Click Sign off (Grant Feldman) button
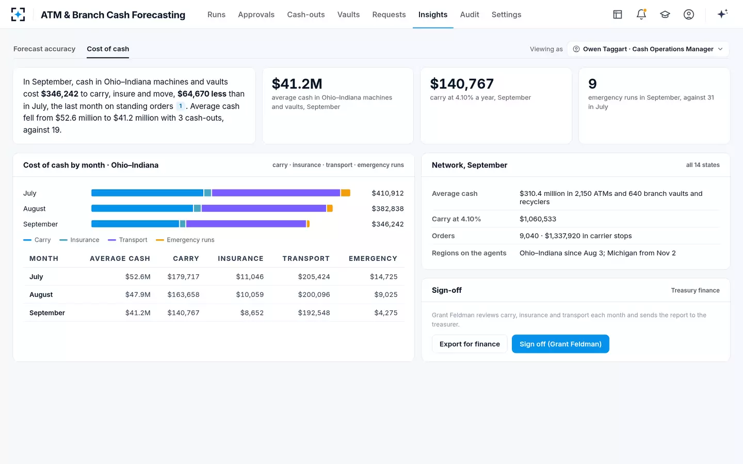The image size is (743, 464). 560,344
